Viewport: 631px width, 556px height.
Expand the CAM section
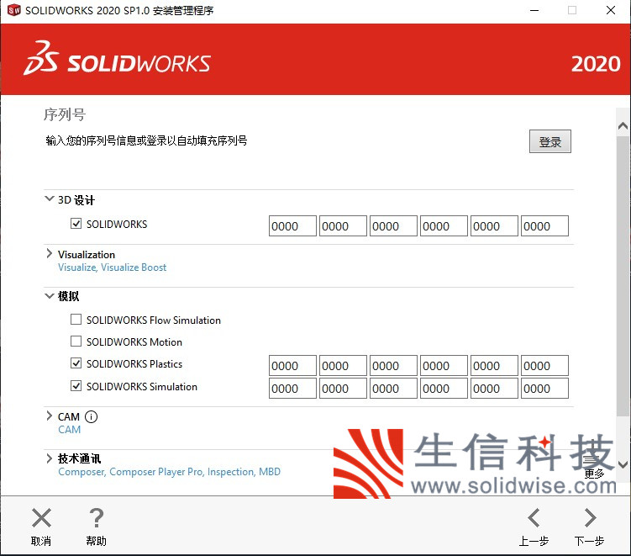tap(49, 416)
